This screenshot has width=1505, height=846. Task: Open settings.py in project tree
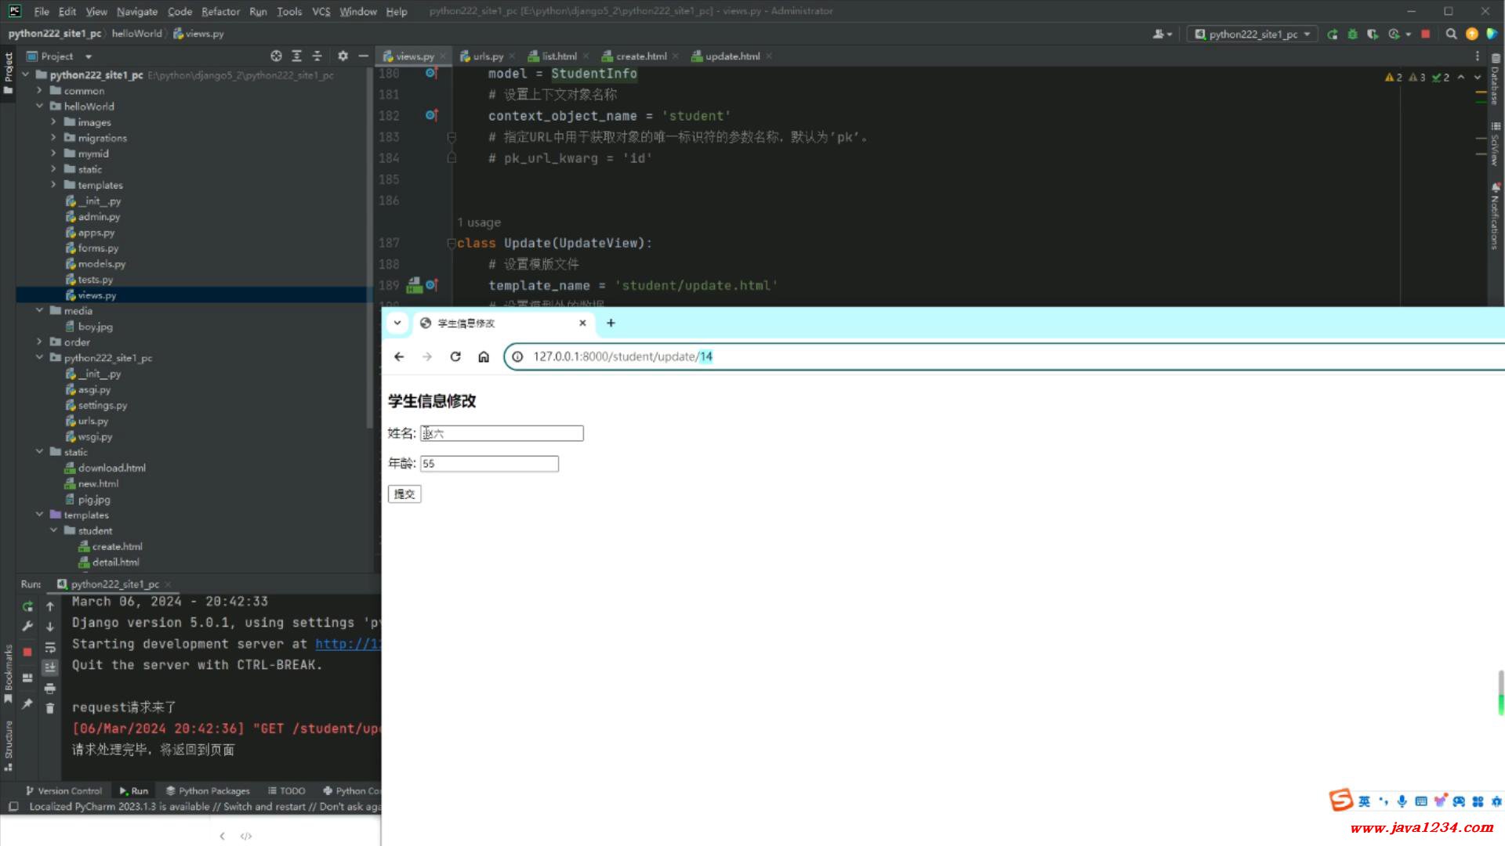[x=96, y=405]
